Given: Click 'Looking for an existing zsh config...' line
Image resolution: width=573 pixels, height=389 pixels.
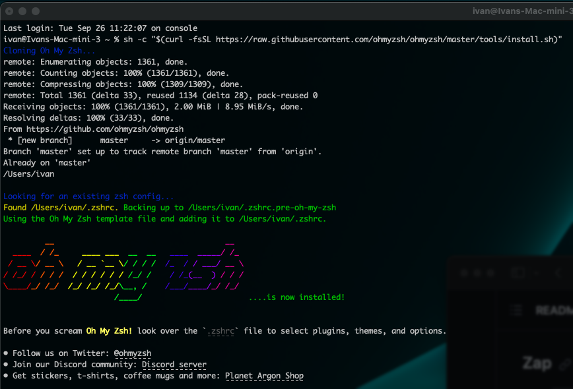Looking at the screenshot, I should pos(88,196).
